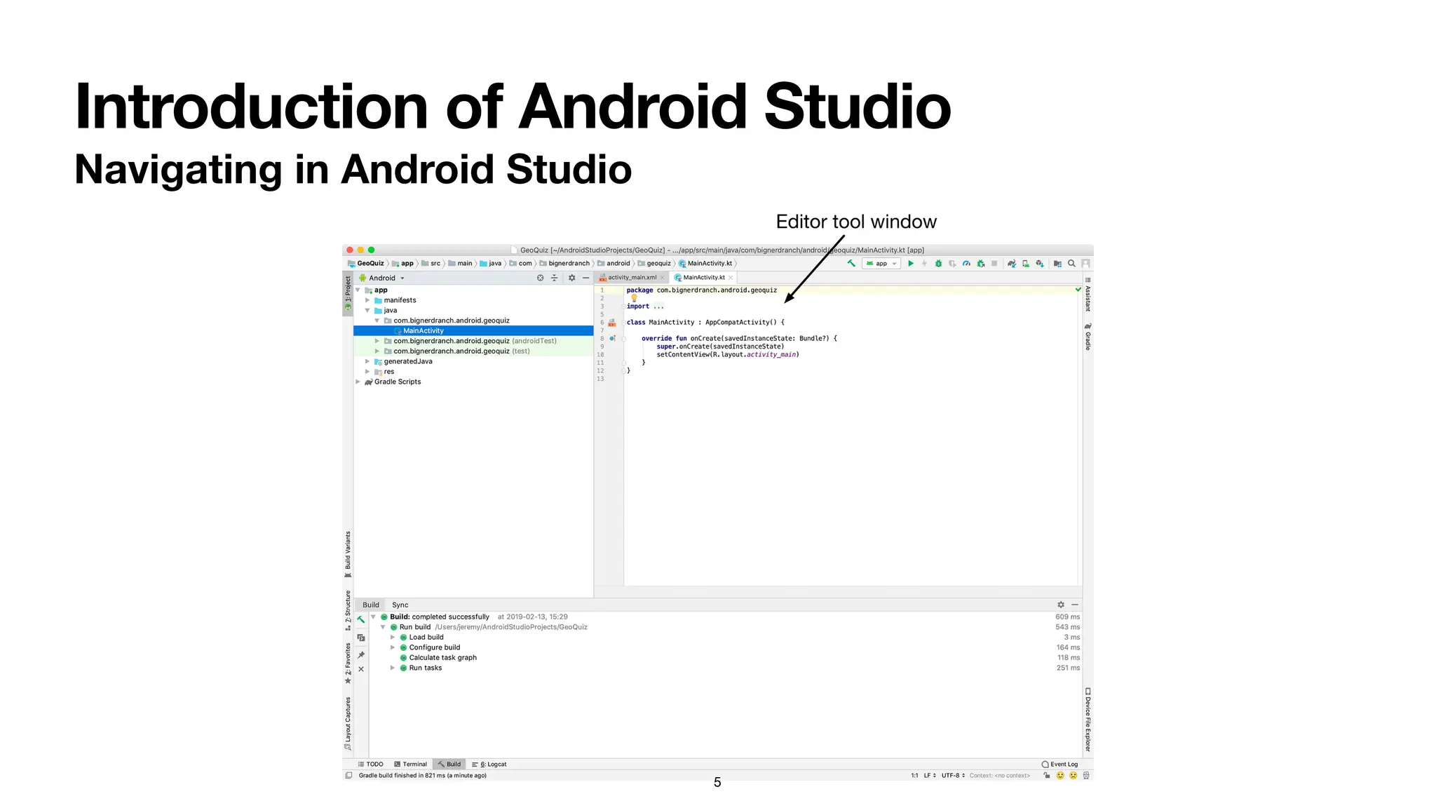Click the 1:1 cursor position indicator
Viewport: 1436px width, 808px height.
(x=914, y=775)
